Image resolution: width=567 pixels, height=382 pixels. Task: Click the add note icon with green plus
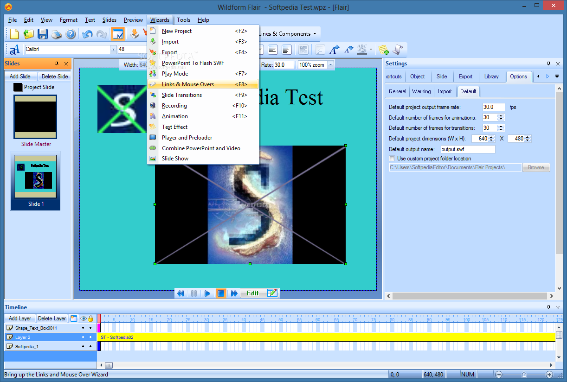click(383, 49)
